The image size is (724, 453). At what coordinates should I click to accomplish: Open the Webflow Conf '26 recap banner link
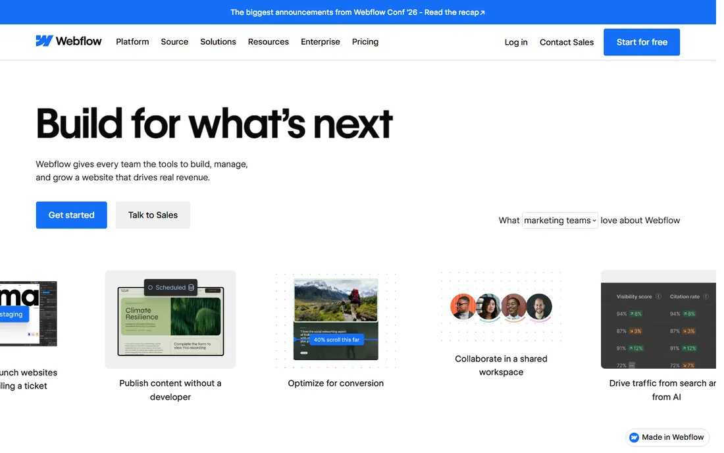click(358, 12)
